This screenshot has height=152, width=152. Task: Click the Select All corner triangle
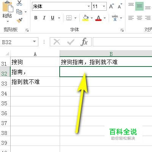click(x=7, y=54)
